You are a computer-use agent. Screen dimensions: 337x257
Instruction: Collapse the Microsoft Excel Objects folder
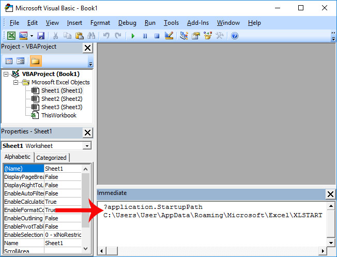tap(16, 82)
